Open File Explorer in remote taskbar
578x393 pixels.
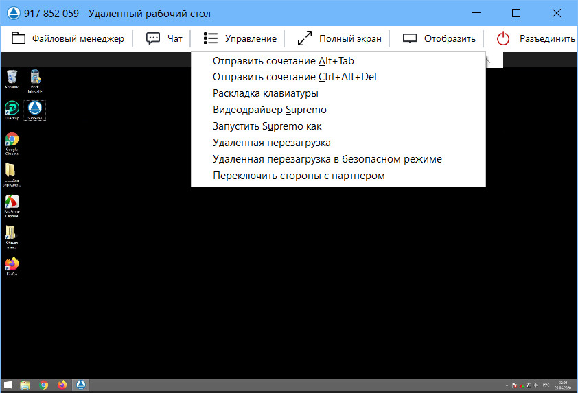pos(25,385)
